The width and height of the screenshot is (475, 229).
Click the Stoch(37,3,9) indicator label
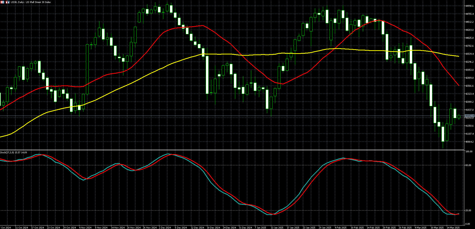pos(13,152)
